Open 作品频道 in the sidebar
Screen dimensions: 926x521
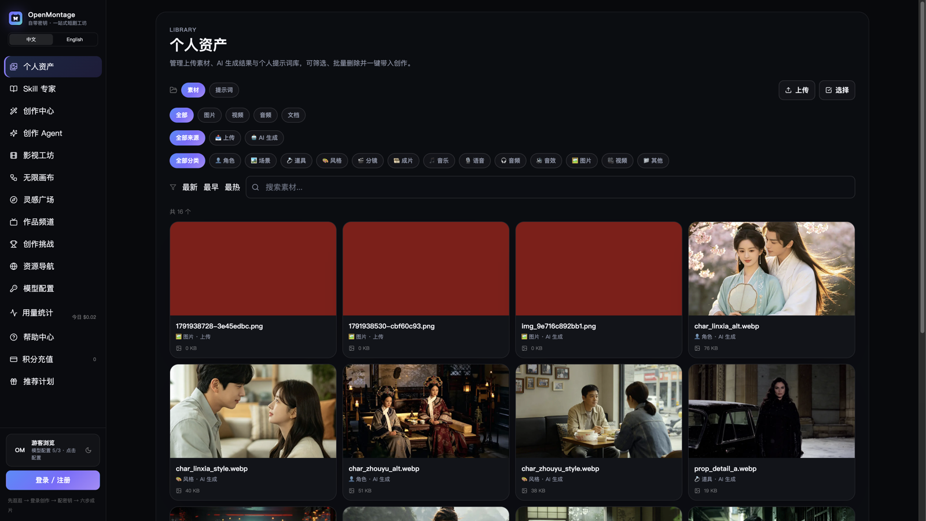53,222
